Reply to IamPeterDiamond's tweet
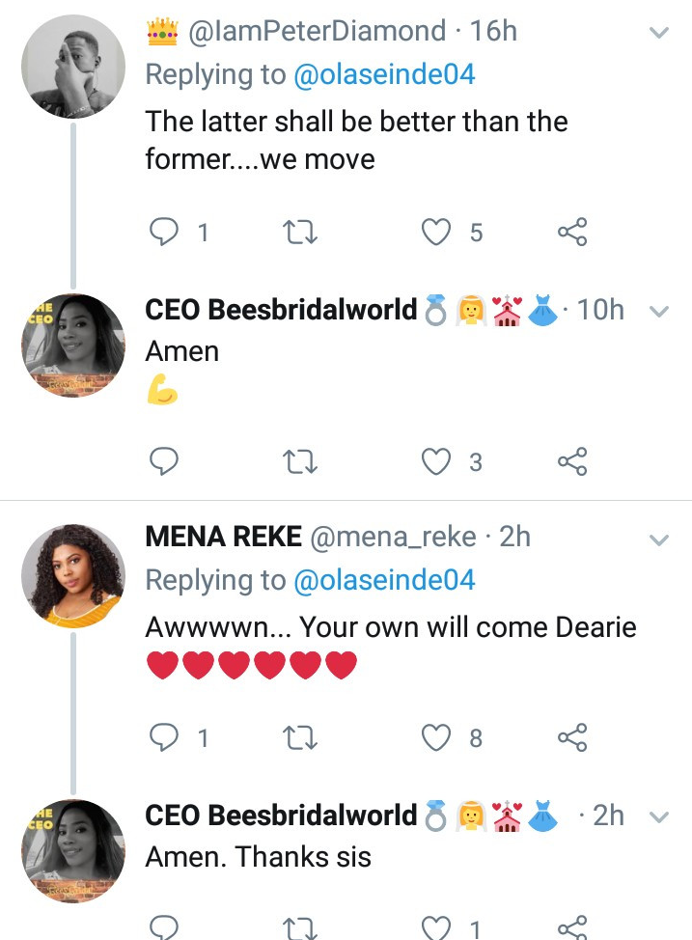The width and height of the screenshot is (692, 940). (165, 232)
